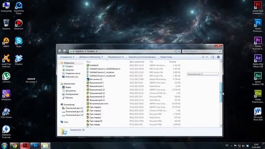265x149 pixels.
Task: Open the Упорядочить menu
Action: point(67,57)
